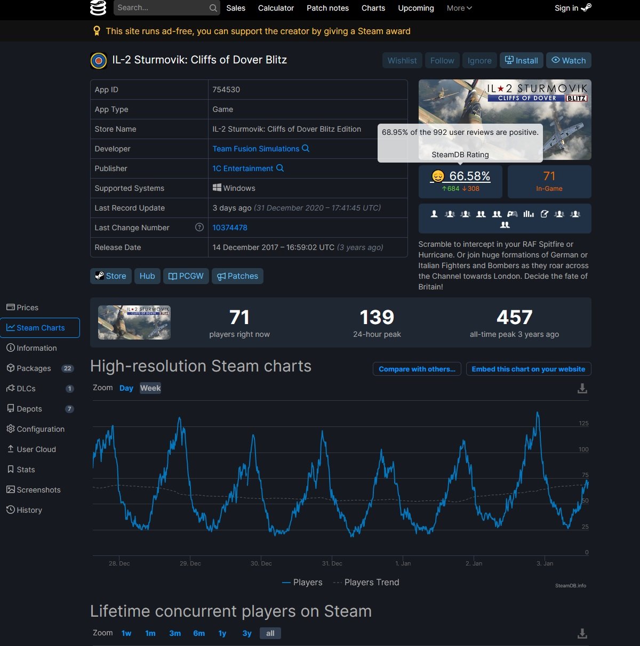
Task: Click Compare with others button
Action: tap(417, 369)
